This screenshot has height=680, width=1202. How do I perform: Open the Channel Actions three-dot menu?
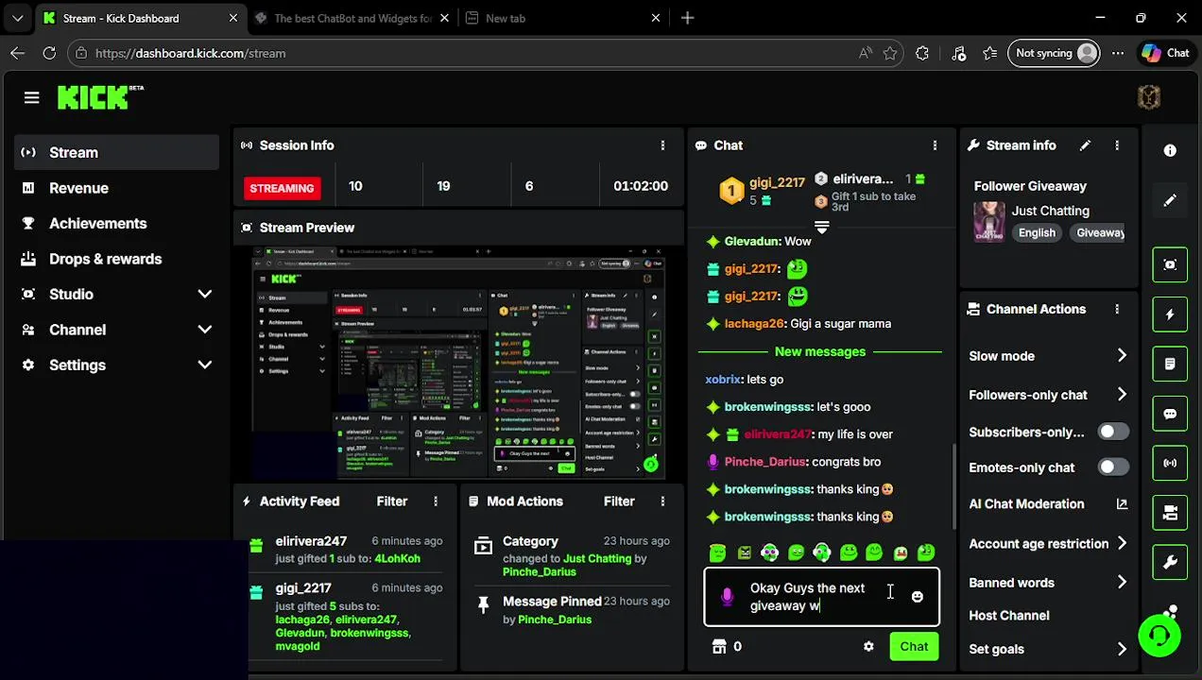[x=1117, y=309]
